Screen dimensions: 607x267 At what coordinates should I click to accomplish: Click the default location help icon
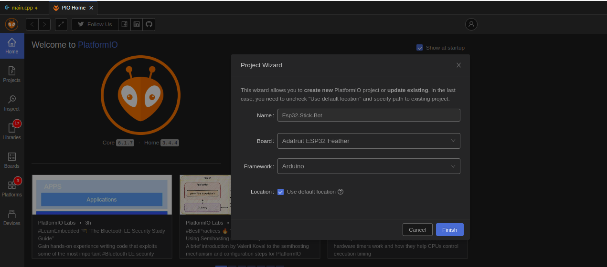click(x=341, y=192)
